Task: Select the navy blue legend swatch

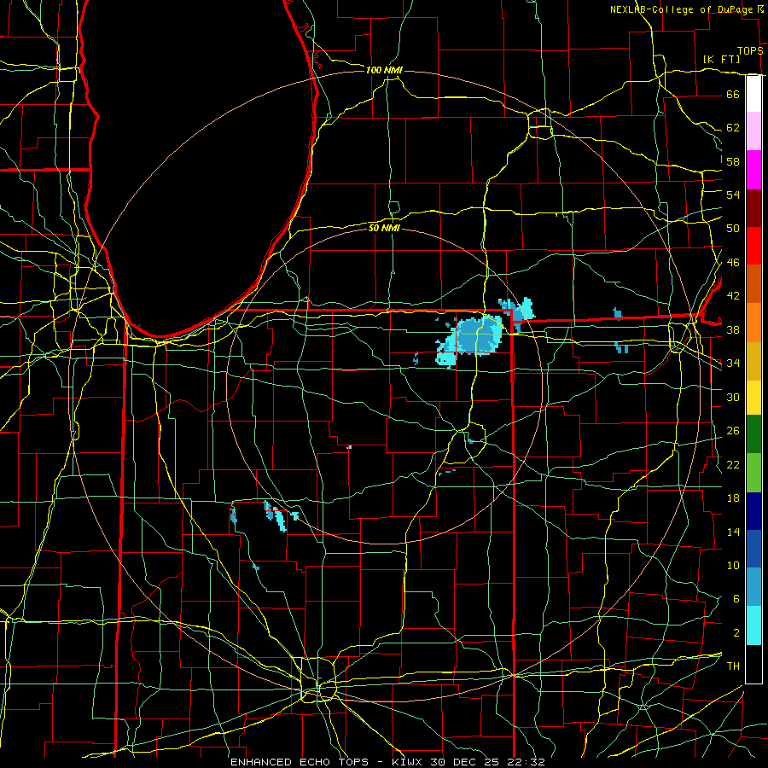Action: pos(753,511)
